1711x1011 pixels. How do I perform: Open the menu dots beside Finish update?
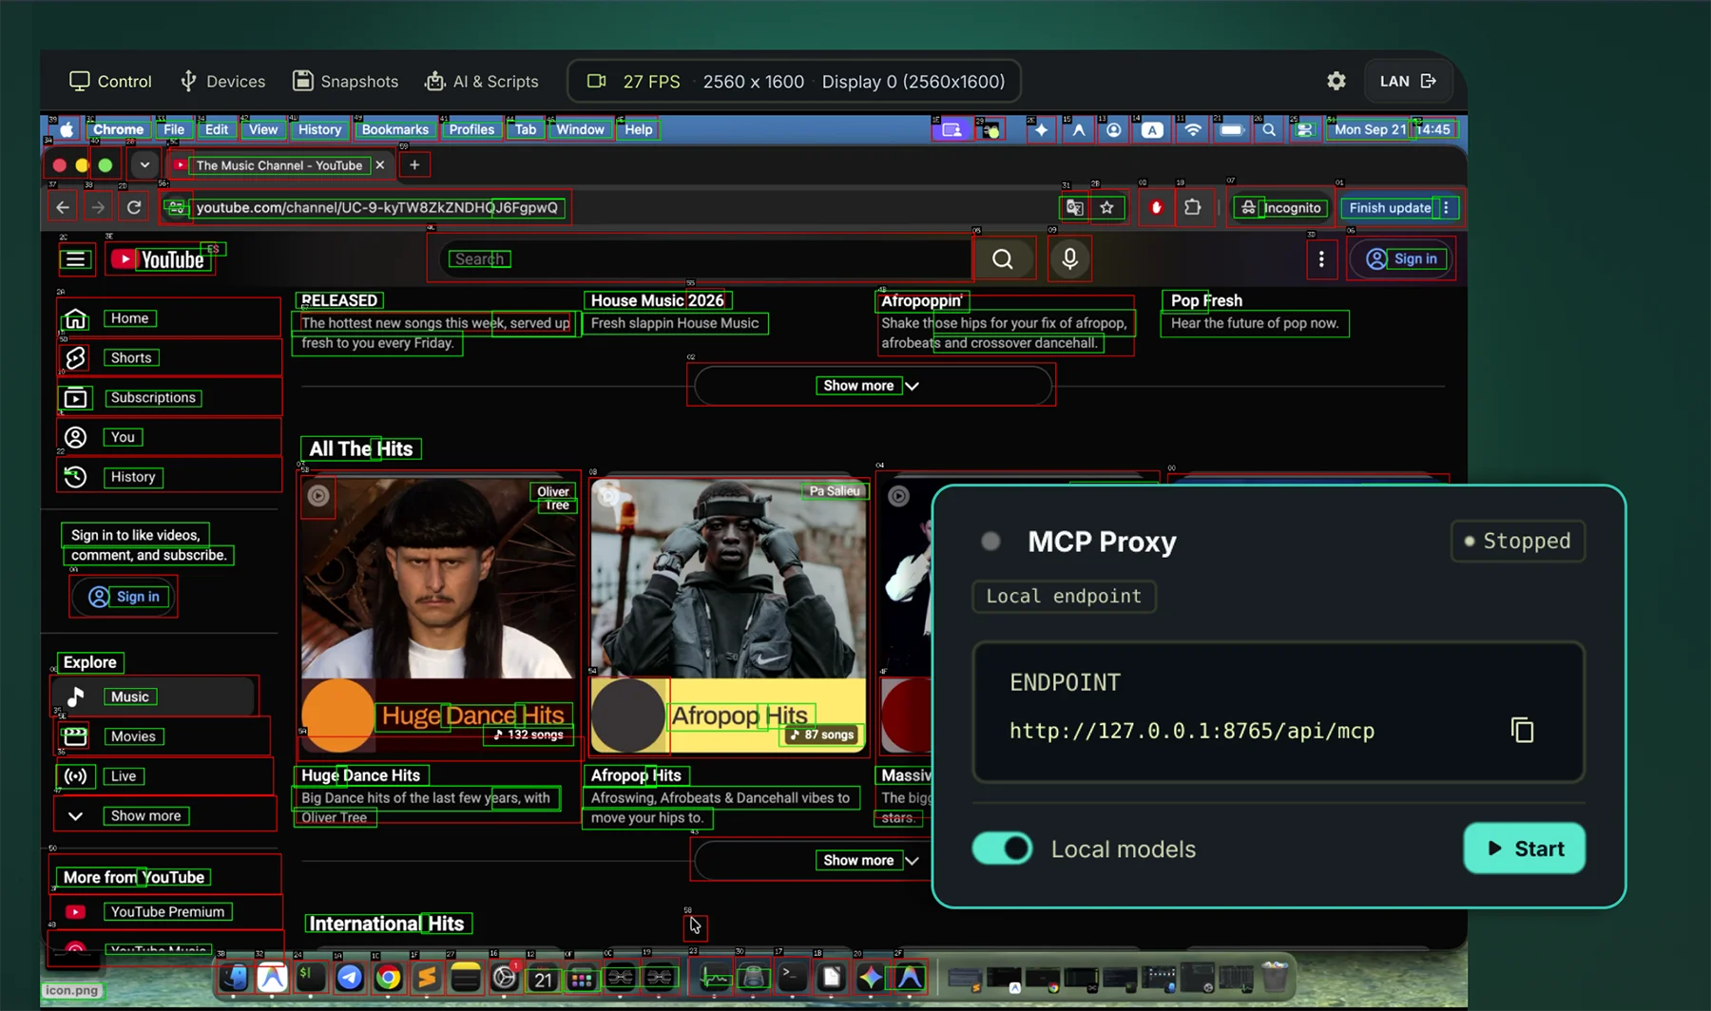point(1446,208)
